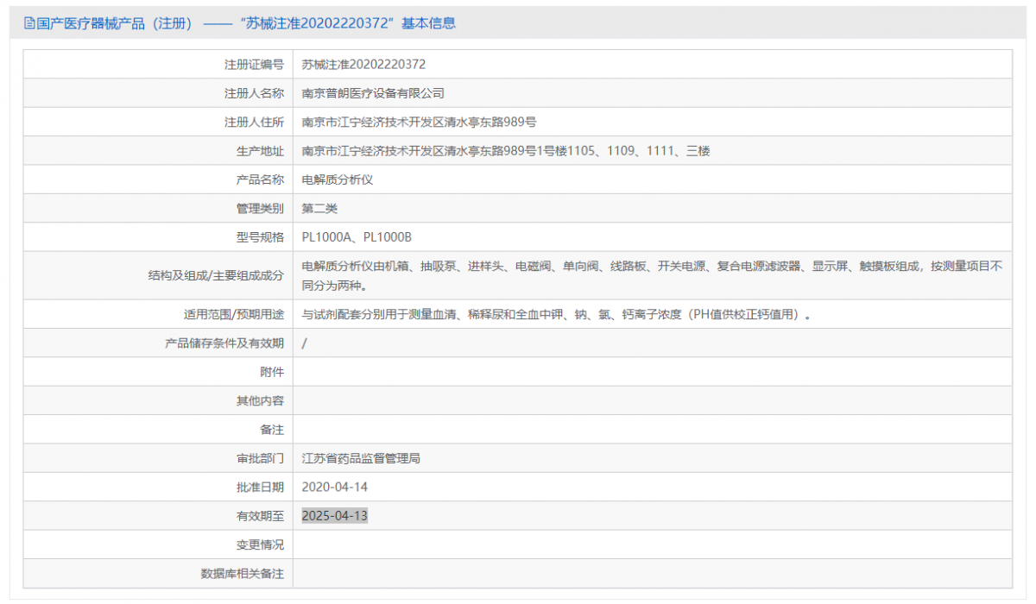Click the 结构及组成/主要组成成分 label

[216, 276]
